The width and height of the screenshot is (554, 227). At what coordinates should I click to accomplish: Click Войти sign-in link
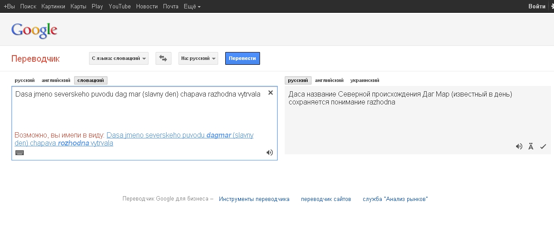[537, 7]
